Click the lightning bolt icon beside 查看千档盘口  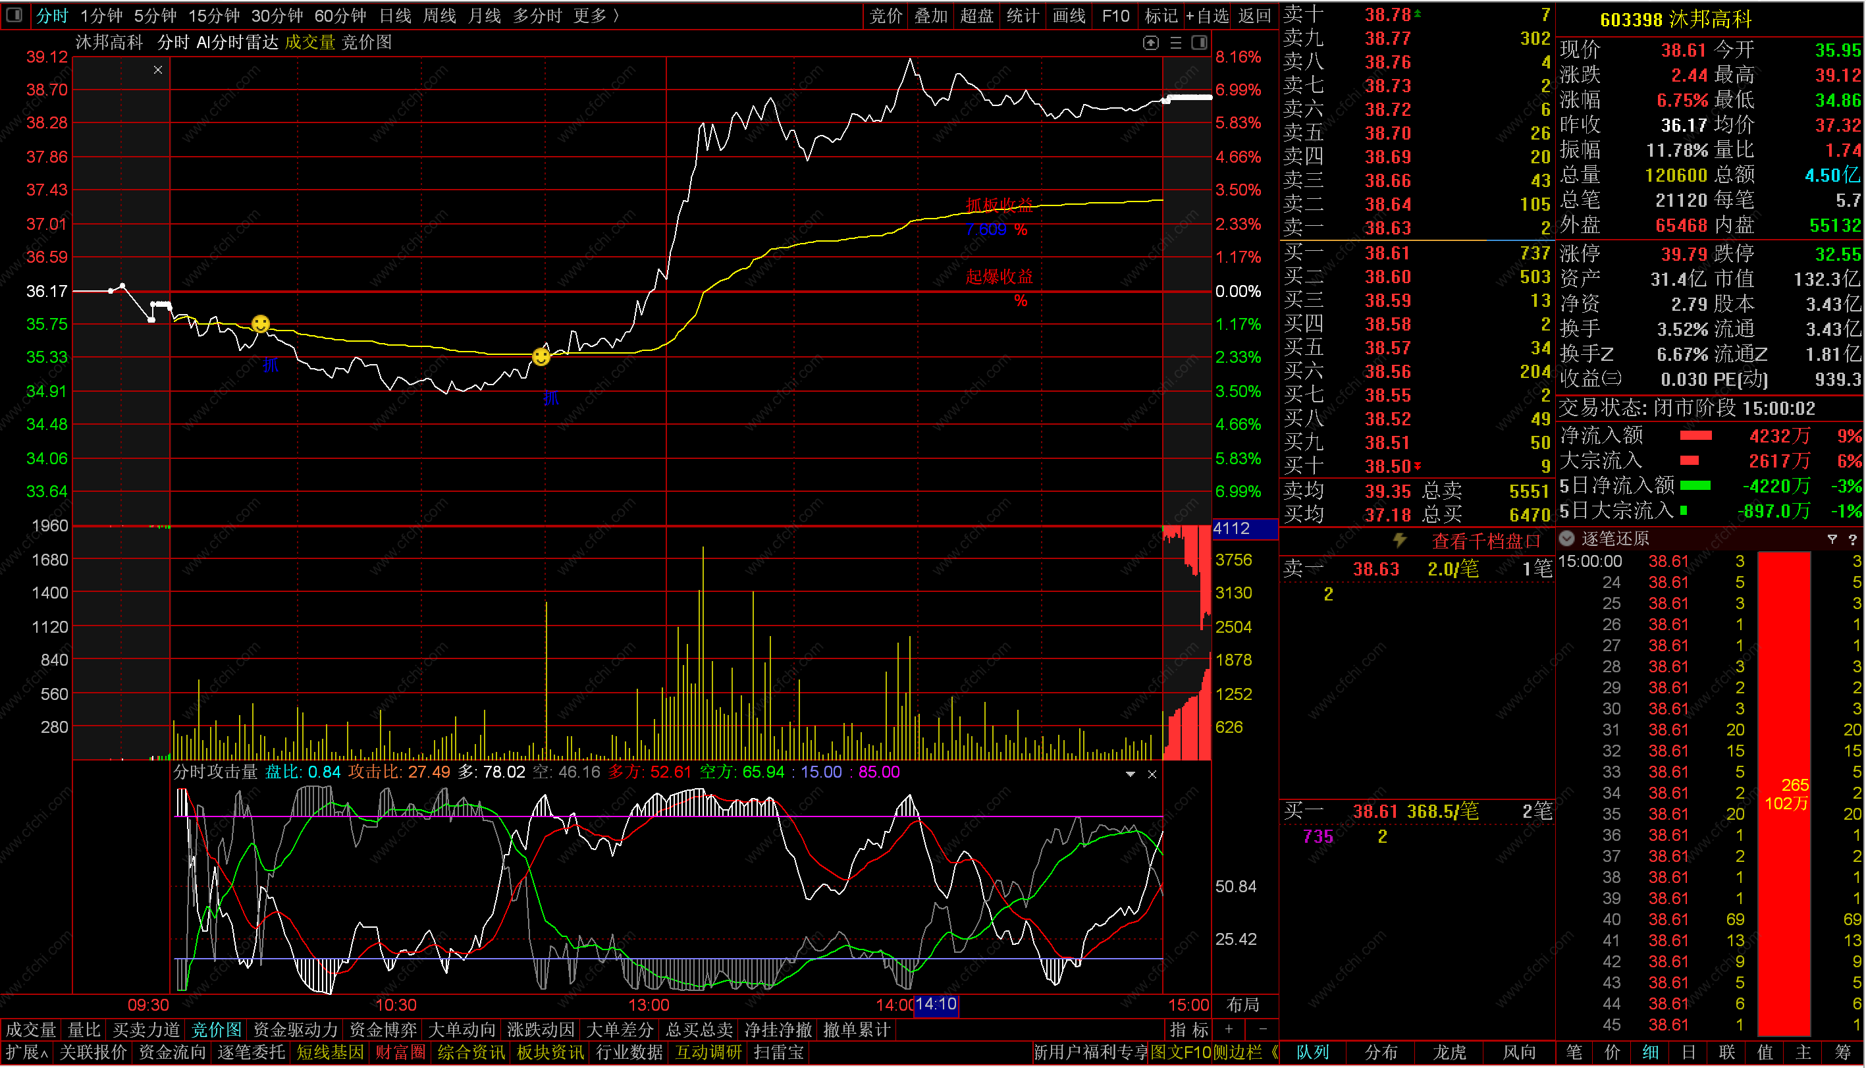[1400, 541]
